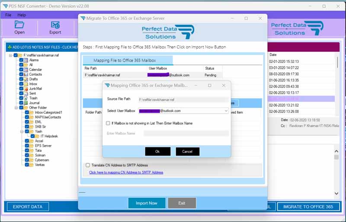The image size is (346, 222).
Task: Click the ADD LOTUS NOTES NSF FILES bar
Action: pos(42,47)
